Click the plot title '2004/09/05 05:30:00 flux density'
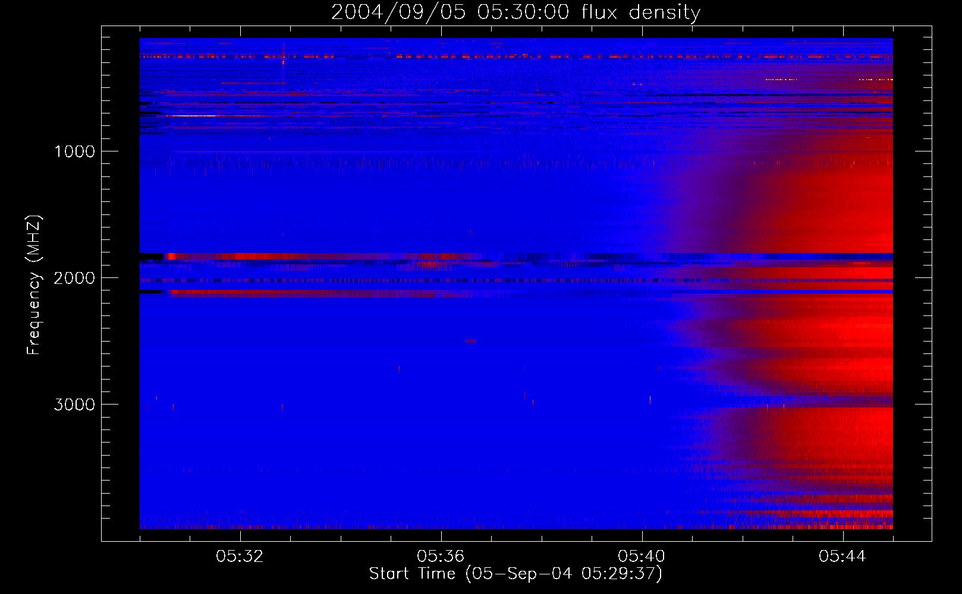 [x=515, y=12]
